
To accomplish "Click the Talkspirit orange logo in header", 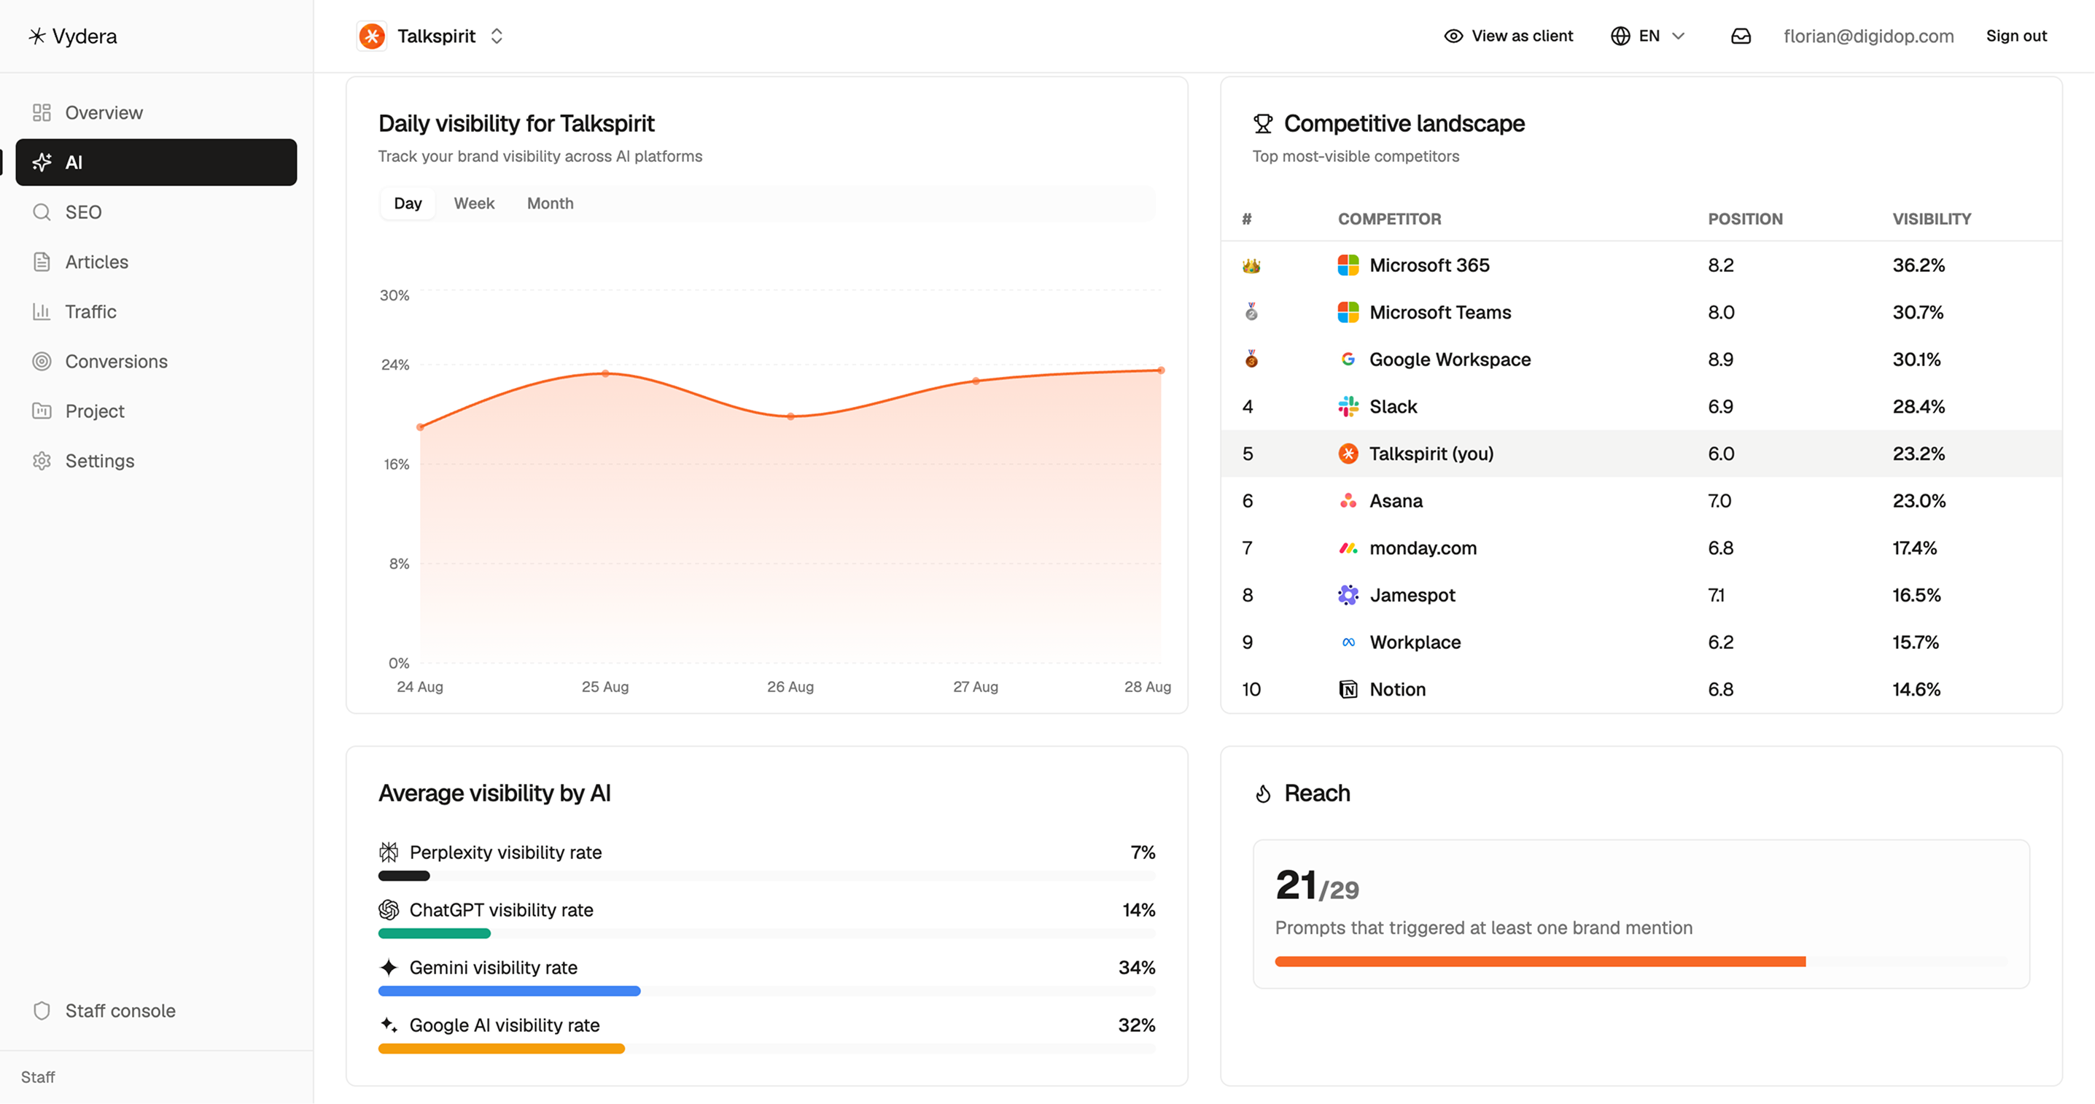I will 372,36.
